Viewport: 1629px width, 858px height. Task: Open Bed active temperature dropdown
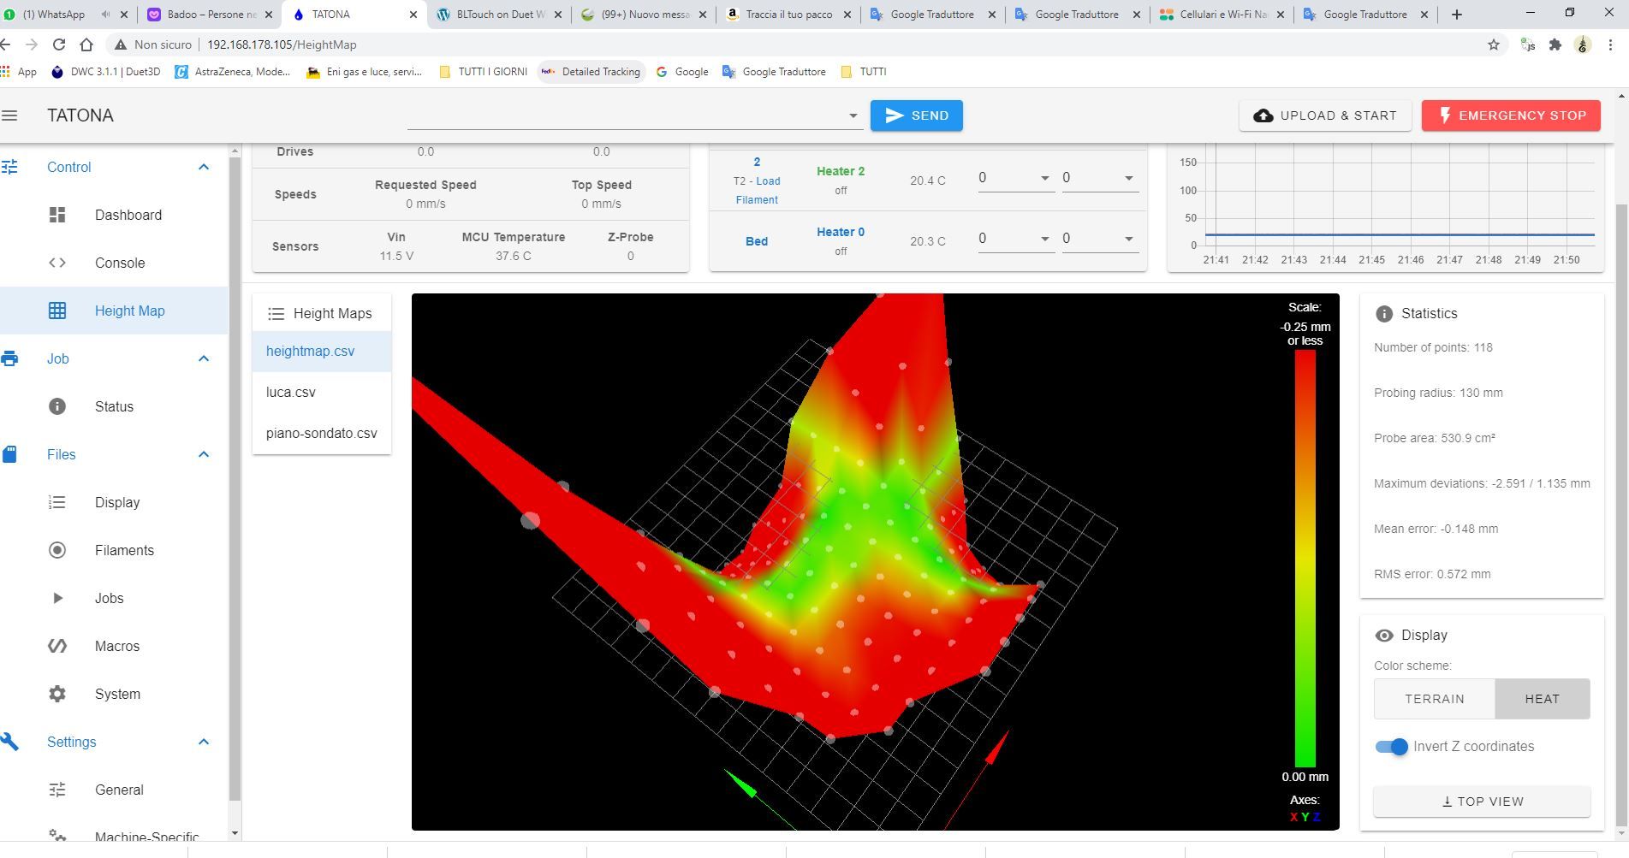1044,239
